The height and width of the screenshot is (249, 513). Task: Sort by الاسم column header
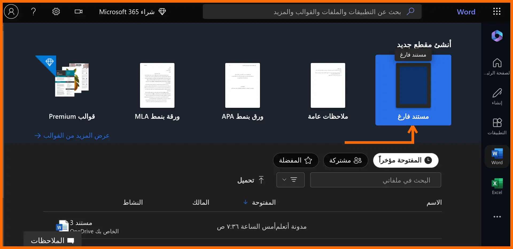(x=434, y=203)
